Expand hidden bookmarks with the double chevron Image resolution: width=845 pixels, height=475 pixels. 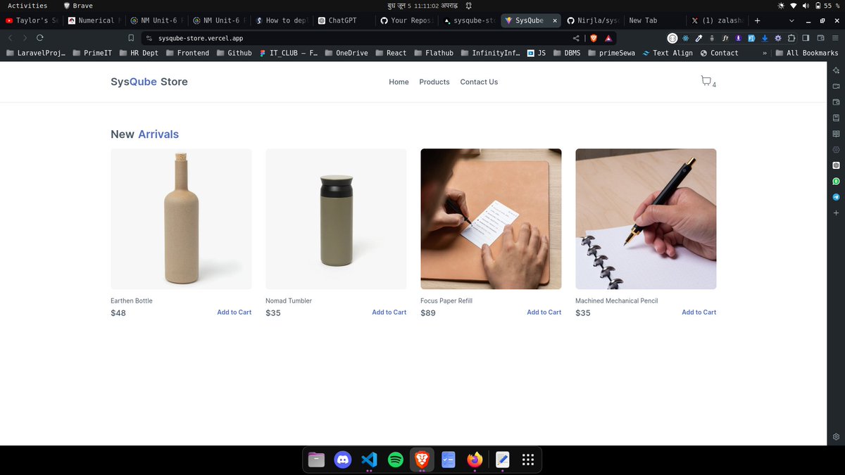(x=764, y=53)
